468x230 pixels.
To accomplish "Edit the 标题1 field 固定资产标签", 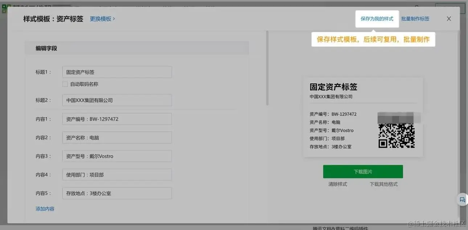I will coord(117,72).
